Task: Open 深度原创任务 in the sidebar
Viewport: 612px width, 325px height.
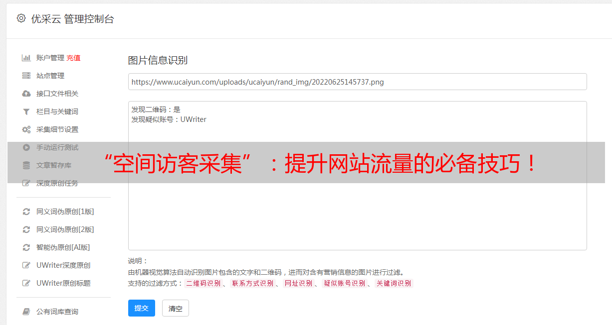Action: (57, 183)
